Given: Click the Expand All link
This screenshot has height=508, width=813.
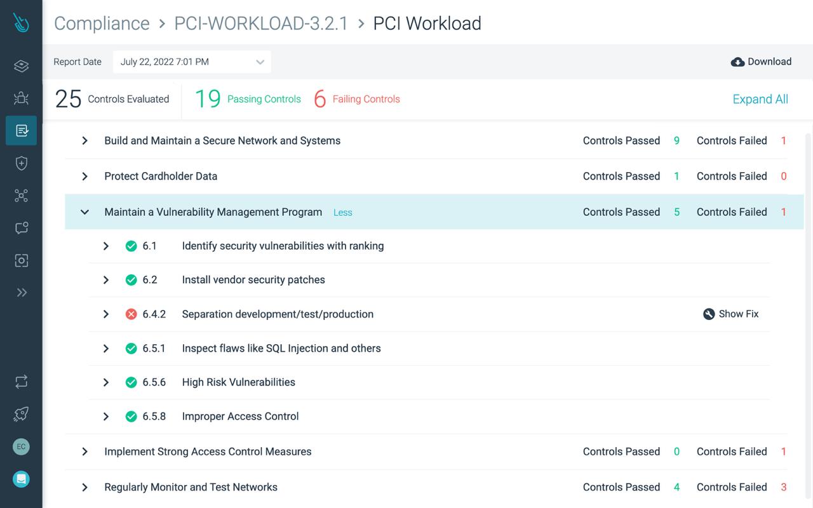Looking at the screenshot, I should 760,99.
